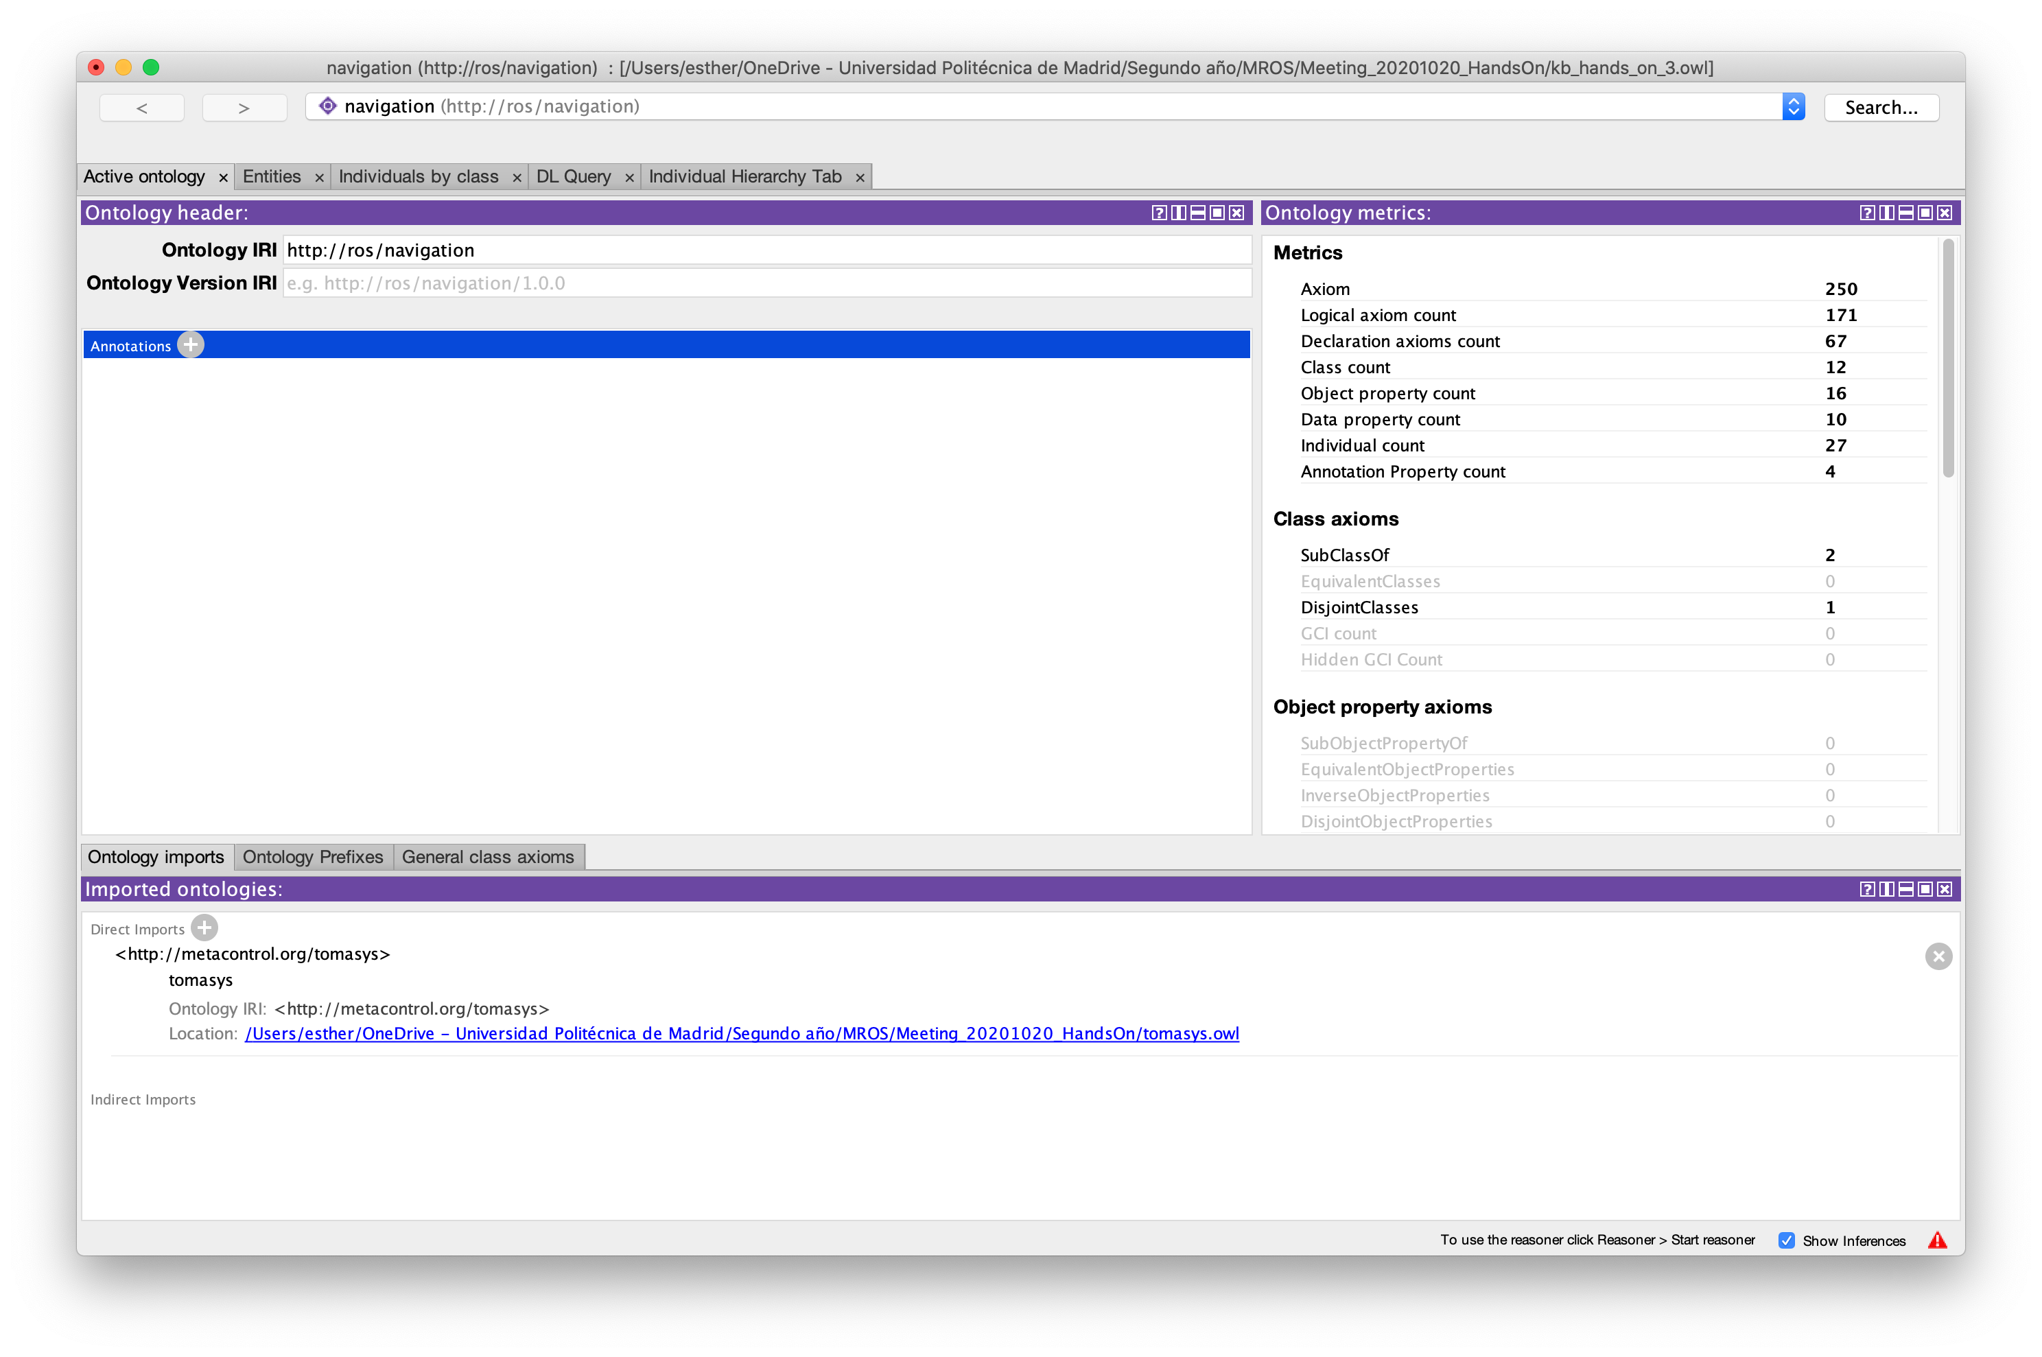Select the Ontology Prefixes tab
Viewport: 2042px width, 1357px height.
click(x=312, y=857)
